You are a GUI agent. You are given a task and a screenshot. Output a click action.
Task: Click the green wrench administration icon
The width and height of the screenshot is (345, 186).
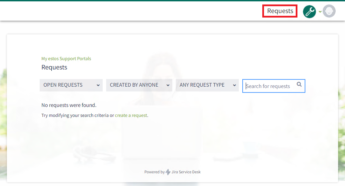pyautogui.click(x=309, y=11)
